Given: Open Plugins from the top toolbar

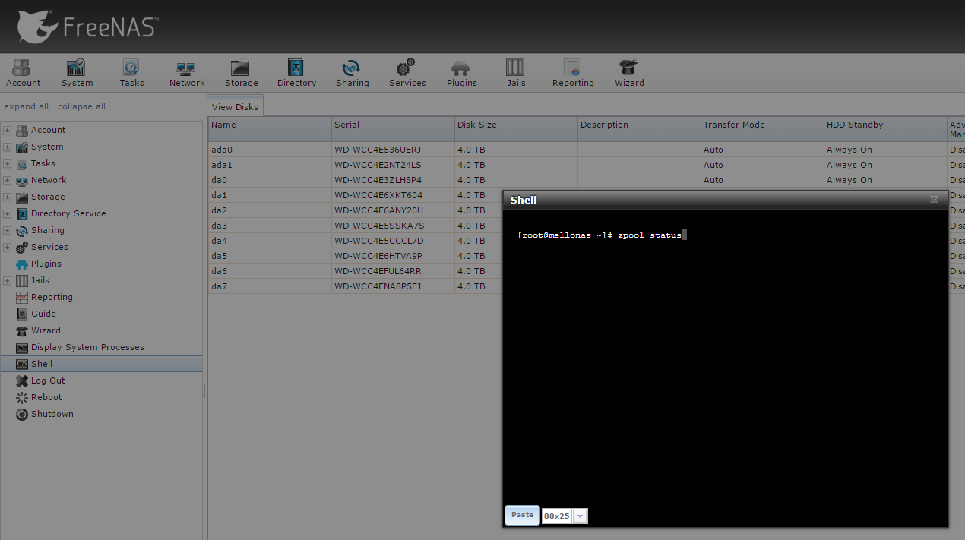Looking at the screenshot, I should point(461,73).
